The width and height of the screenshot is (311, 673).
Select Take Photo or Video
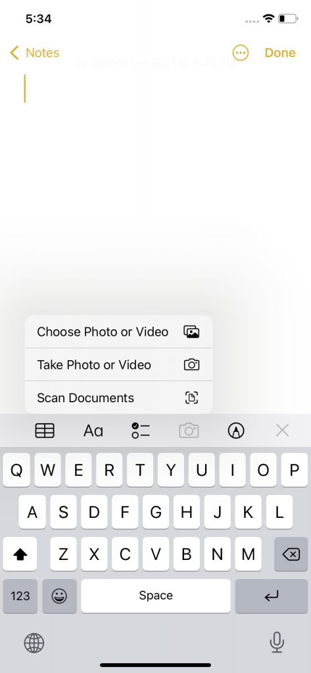click(118, 365)
